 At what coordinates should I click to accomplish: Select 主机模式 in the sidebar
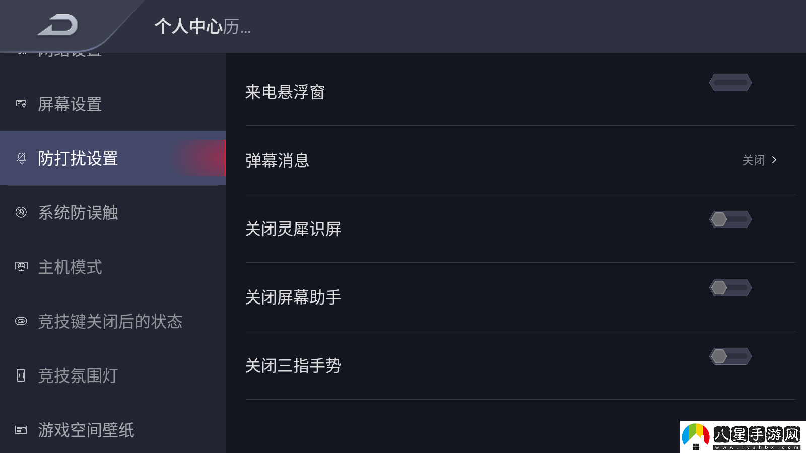[71, 267]
